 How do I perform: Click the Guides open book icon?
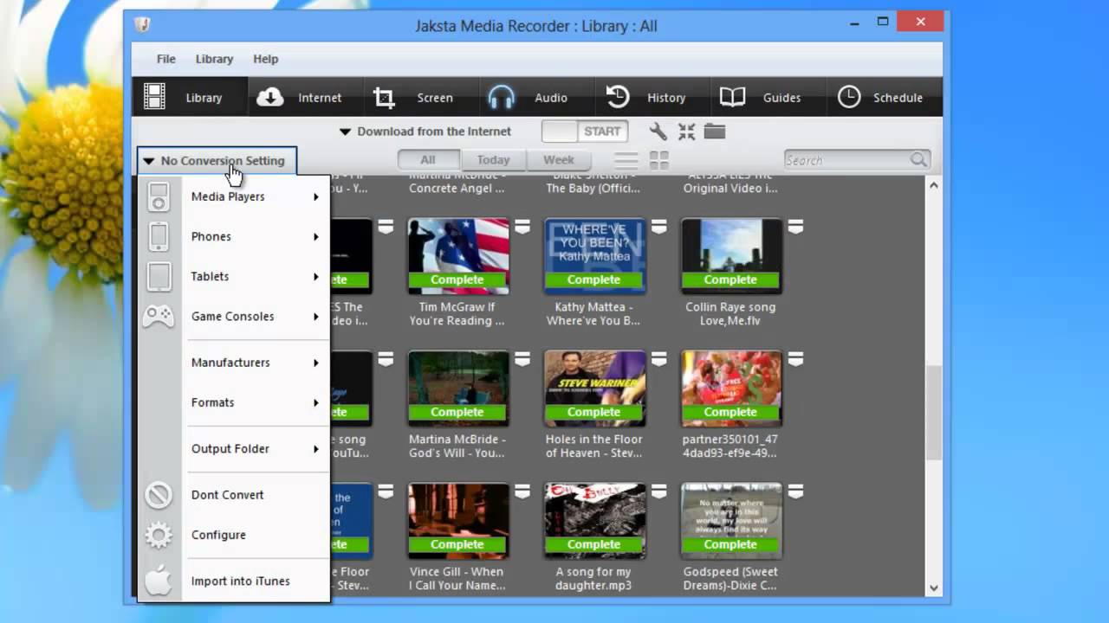point(733,97)
